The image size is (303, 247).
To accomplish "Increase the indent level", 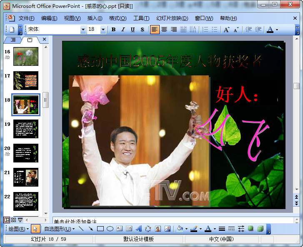I will tap(258, 30).
